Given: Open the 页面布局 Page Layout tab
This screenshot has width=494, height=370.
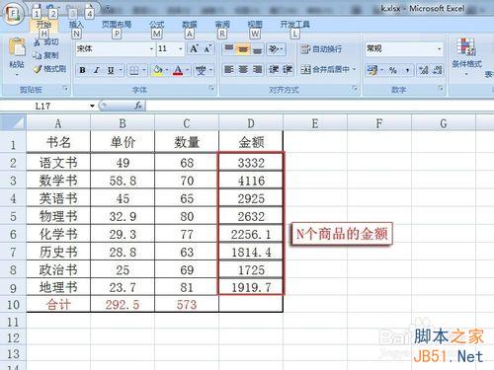Looking at the screenshot, I should click(117, 25).
